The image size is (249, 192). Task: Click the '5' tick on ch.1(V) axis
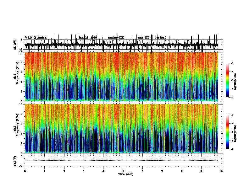click(x=21, y=40)
